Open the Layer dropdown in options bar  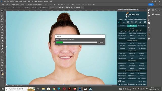23,5
